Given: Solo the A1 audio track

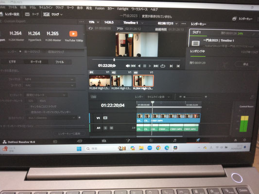Looking at the screenshot, I should [x=105, y=128].
